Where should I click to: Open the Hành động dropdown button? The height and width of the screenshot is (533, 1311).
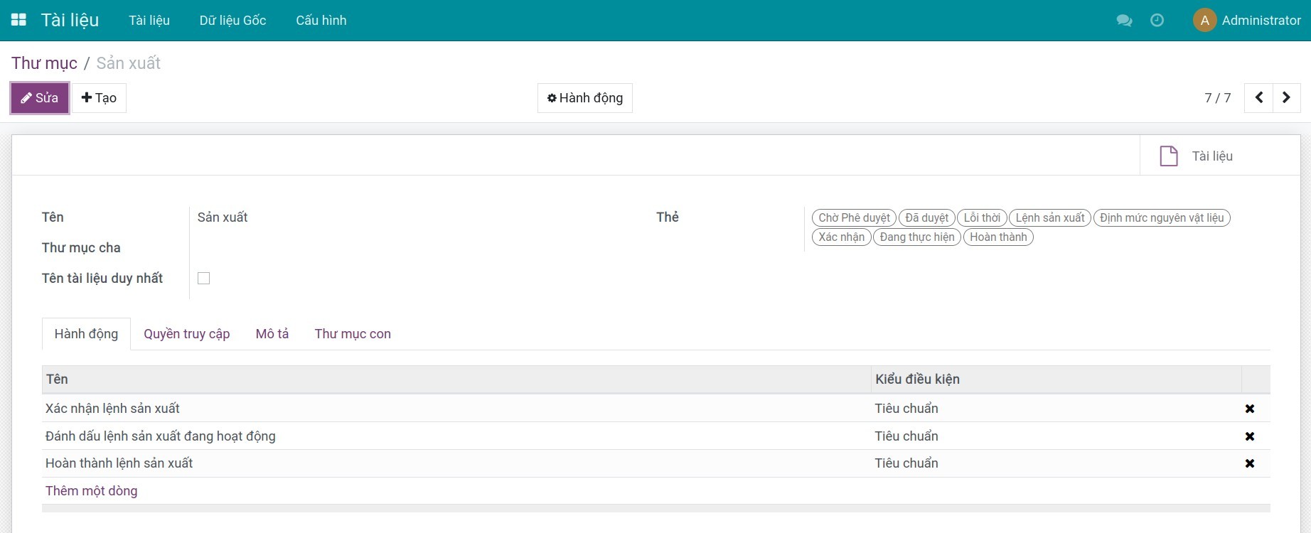pos(584,98)
